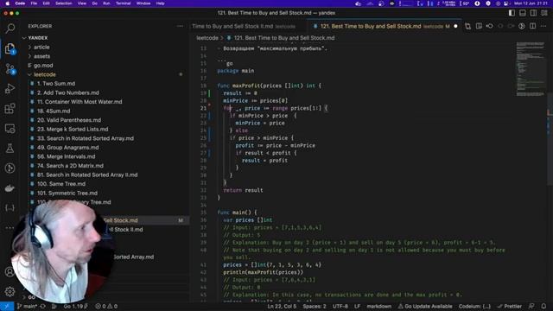Open the Docker view in the activity bar

[10, 188]
